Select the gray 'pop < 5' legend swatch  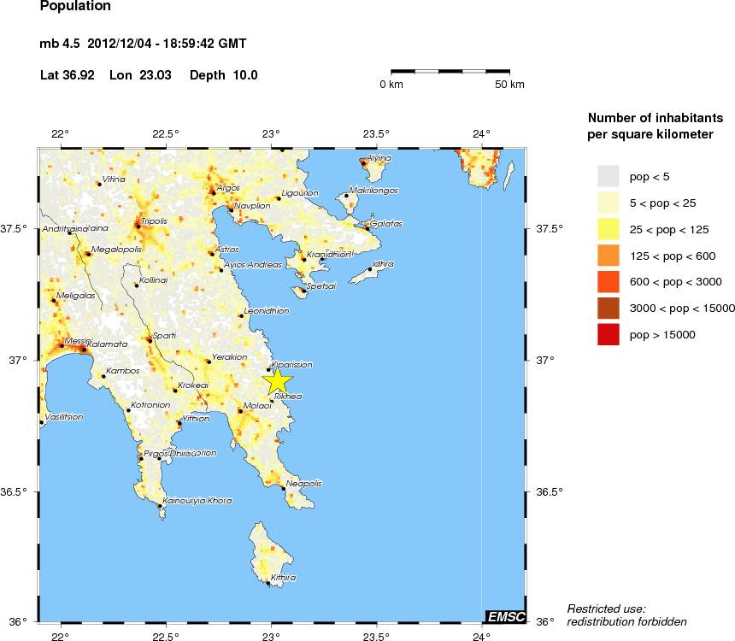608,176
